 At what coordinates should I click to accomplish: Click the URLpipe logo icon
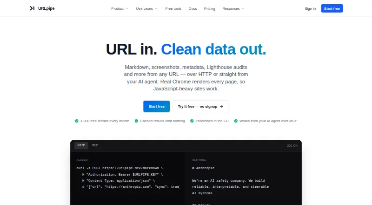32,8
